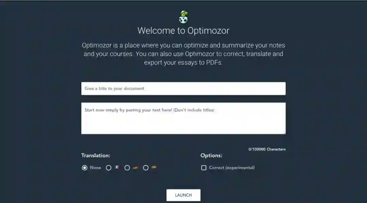Click the 'Correct (experimental)' label text
The width and height of the screenshot is (367, 203).
coord(232,168)
